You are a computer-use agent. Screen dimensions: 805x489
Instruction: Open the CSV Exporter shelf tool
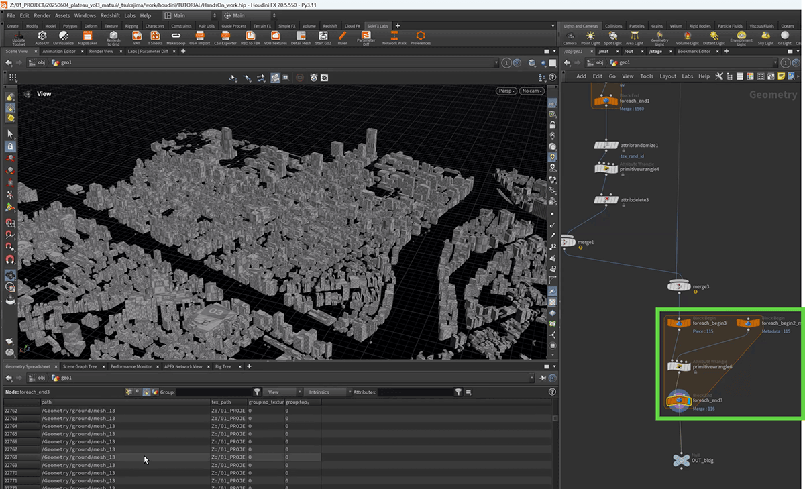coord(225,36)
